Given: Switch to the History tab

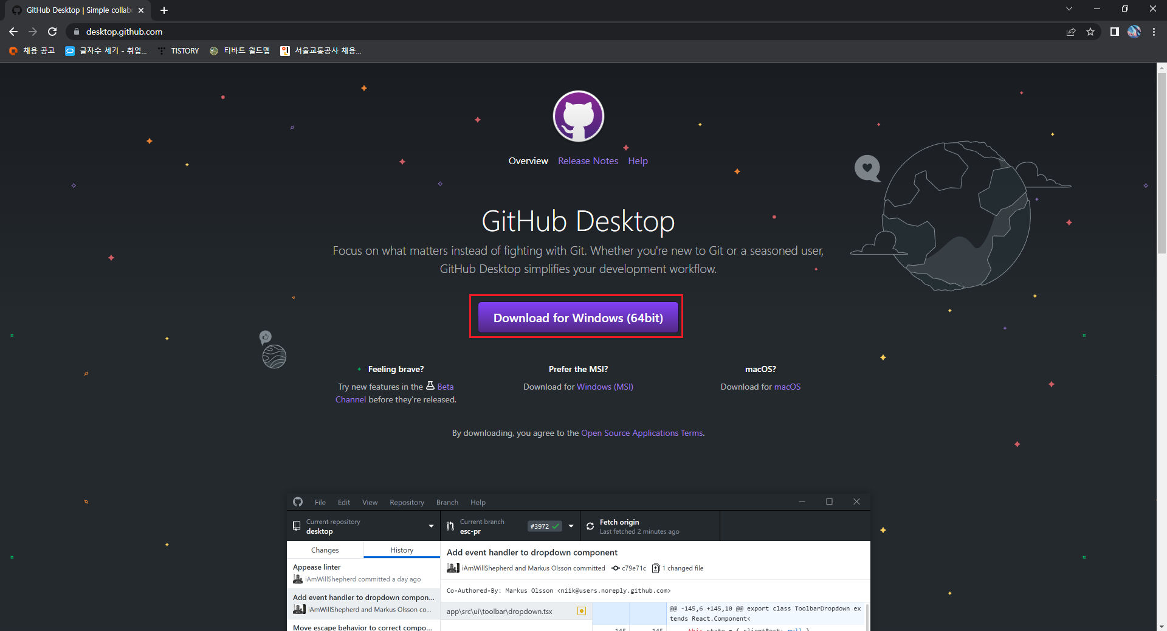Looking at the screenshot, I should (x=402, y=550).
